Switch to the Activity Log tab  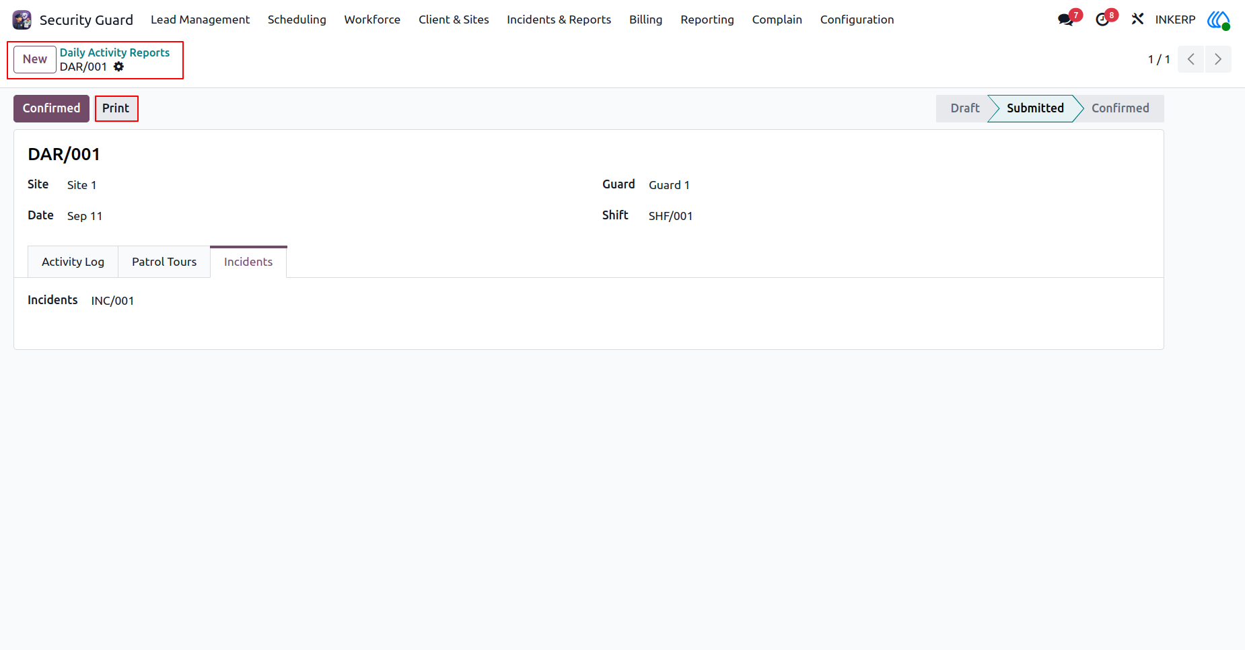pos(73,262)
